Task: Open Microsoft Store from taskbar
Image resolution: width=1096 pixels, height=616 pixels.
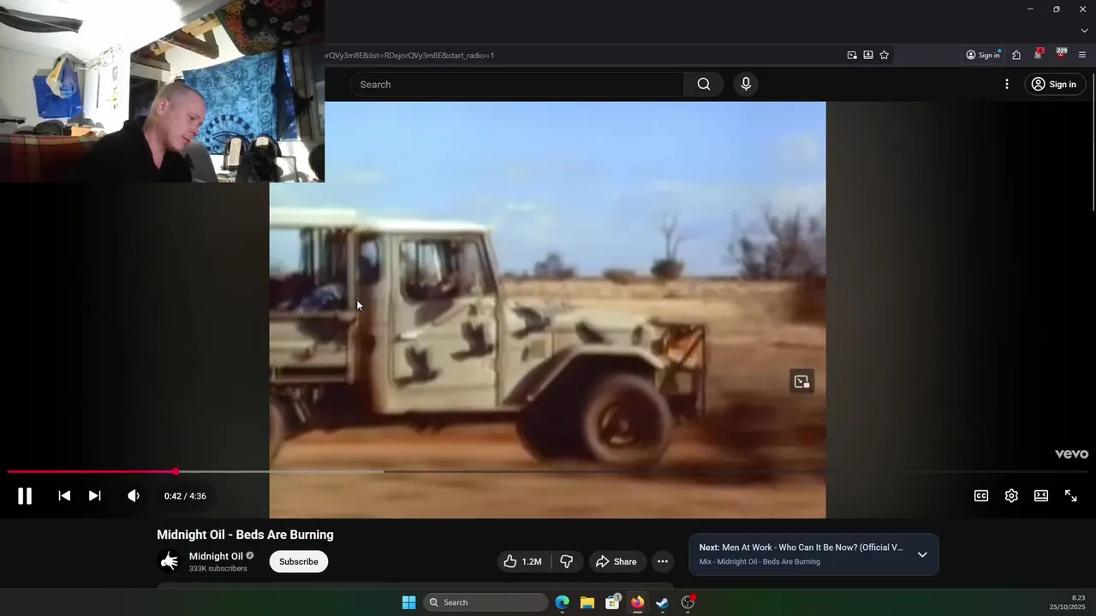Action: coord(612,602)
